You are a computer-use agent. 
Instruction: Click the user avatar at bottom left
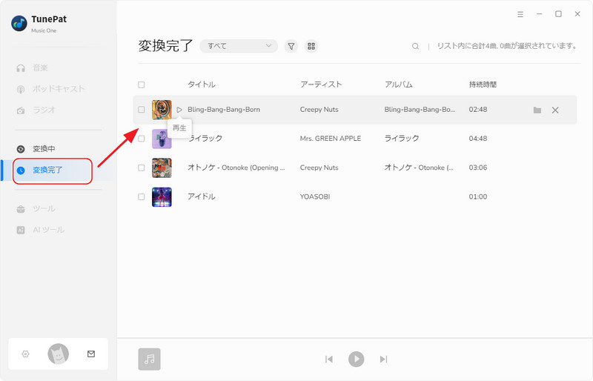[x=59, y=354]
